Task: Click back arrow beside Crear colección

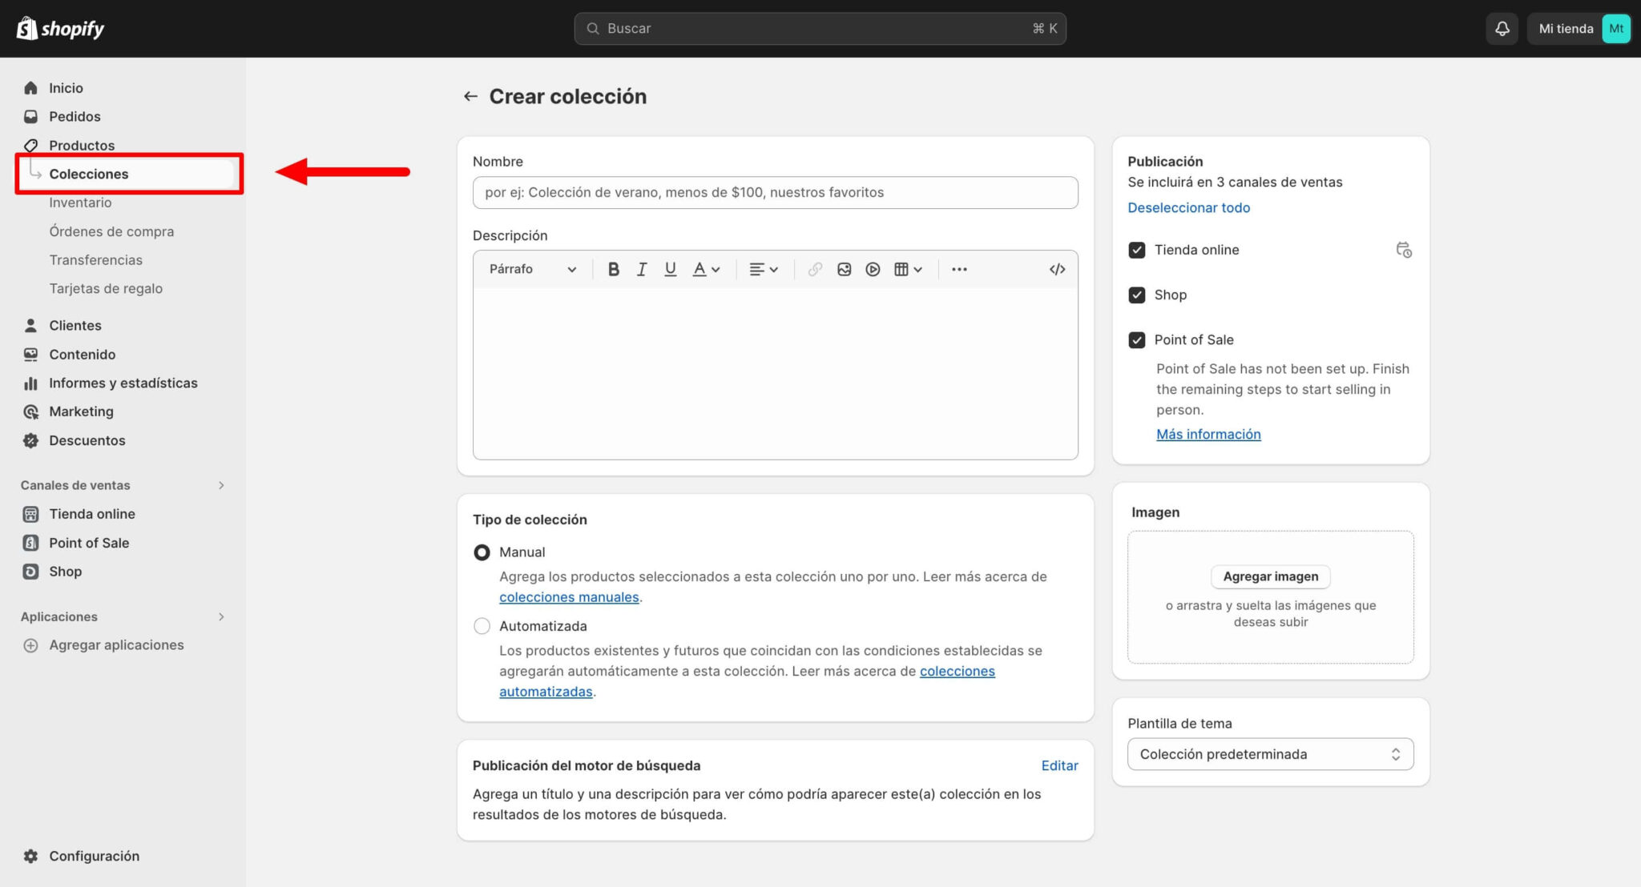Action: coord(470,96)
